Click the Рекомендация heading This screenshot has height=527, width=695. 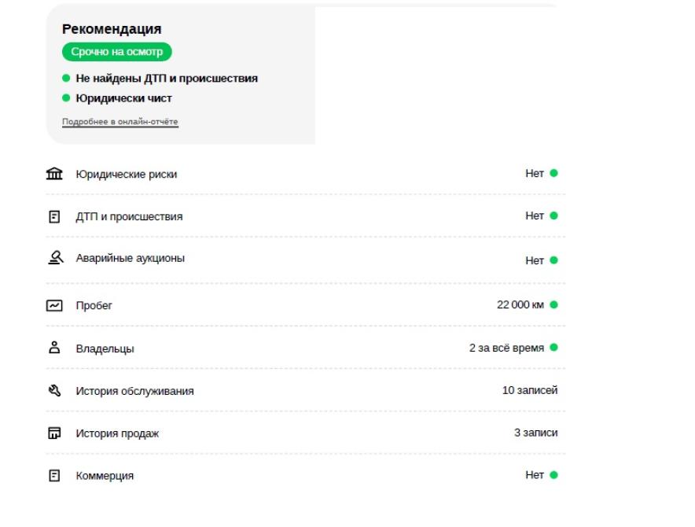pyautogui.click(x=112, y=29)
